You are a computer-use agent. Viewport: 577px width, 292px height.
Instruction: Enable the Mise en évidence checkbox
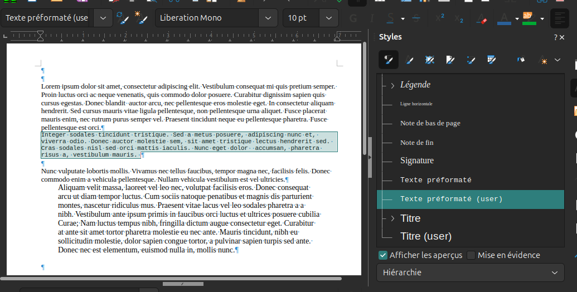point(471,255)
